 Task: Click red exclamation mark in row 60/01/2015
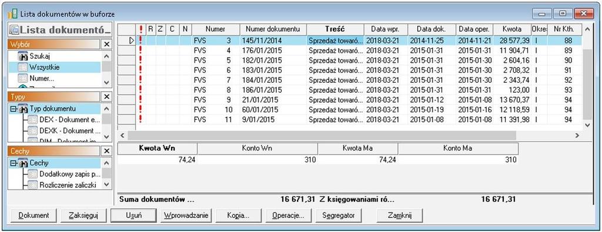[x=141, y=110]
